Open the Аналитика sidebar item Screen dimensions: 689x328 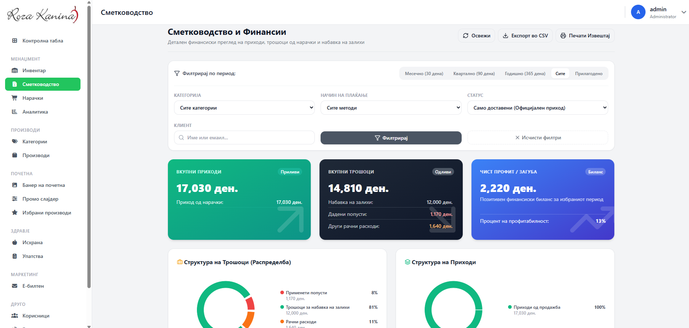point(43,112)
